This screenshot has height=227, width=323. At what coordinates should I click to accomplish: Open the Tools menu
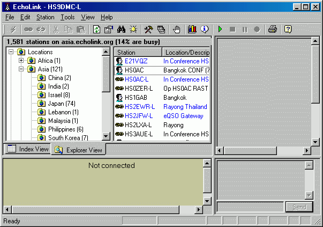coord(67,17)
